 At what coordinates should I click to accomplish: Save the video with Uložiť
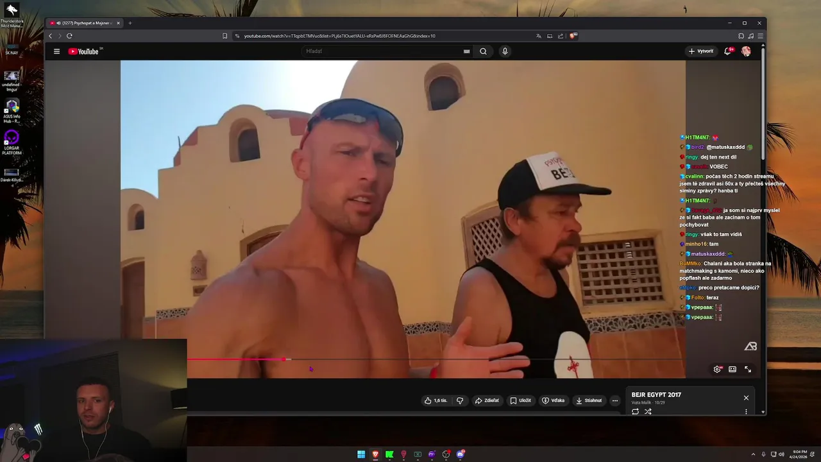pyautogui.click(x=521, y=400)
